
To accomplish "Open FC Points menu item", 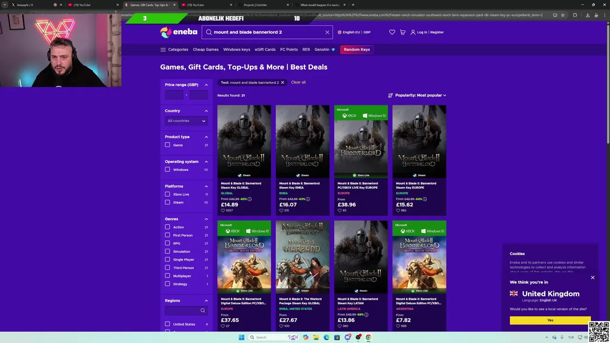I will coord(289,50).
